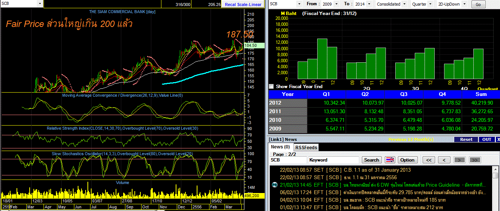Go to last news page (>>)
500x211 pixels.
(475, 160)
